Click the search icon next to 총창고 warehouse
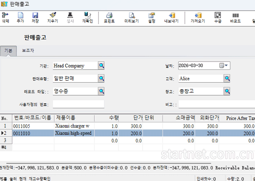The height and width of the screenshot is (181, 255). point(227,91)
